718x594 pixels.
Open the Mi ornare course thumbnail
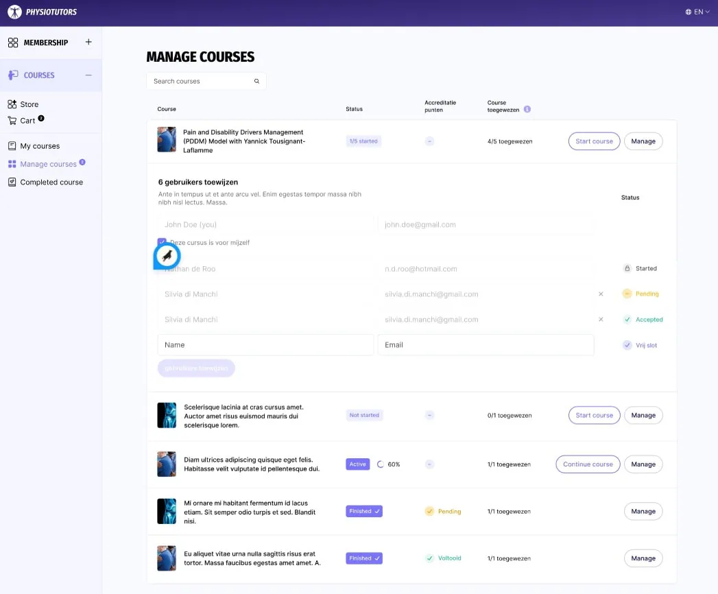(x=167, y=511)
